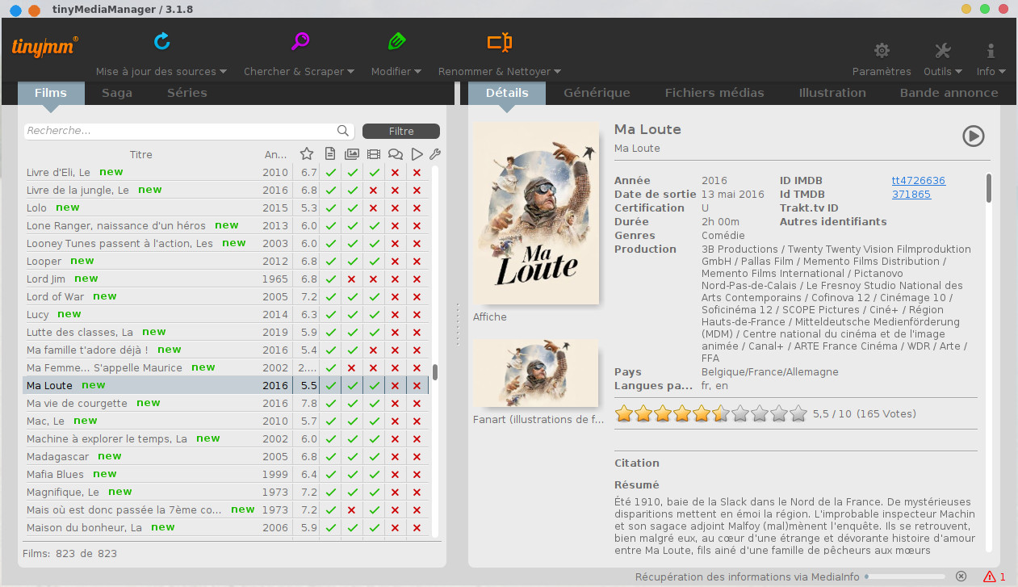Select the film 'Lolo'

[226, 208]
